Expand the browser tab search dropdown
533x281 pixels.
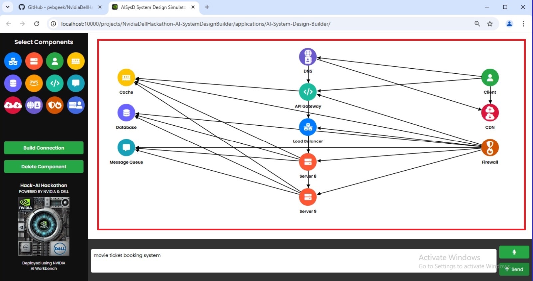[x=7, y=7]
